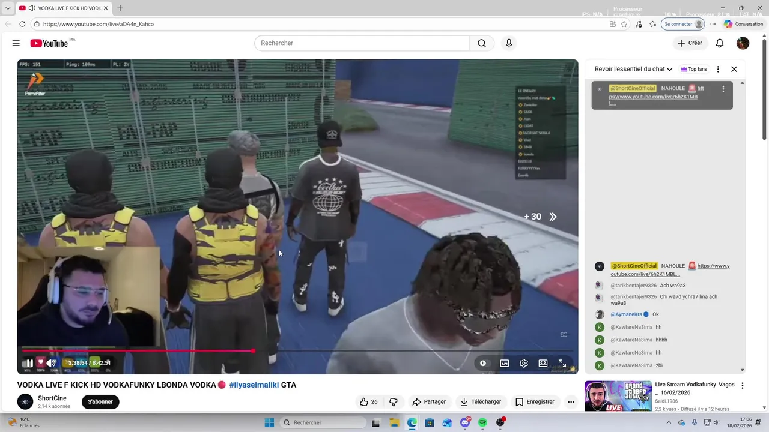Viewport: 769px width, 432px height.
Task: Click the search magnifier button
Action: [482, 43]
